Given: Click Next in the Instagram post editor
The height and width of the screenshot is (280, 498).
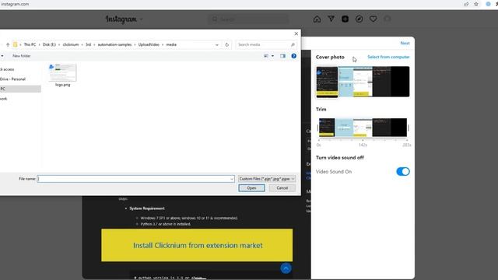Looking at the screenshot, I should point(405,44).
